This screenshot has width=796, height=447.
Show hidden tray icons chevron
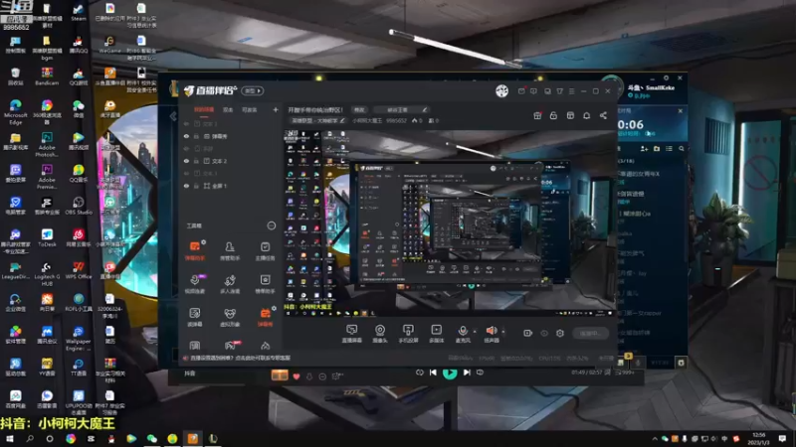pyautogui.click(x=655, y=438)
